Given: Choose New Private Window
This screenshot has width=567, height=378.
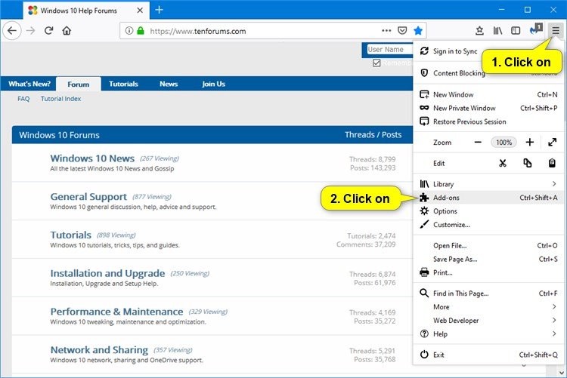Looking at the screenshot, I should pyautogui.click(x=489, y=108).
